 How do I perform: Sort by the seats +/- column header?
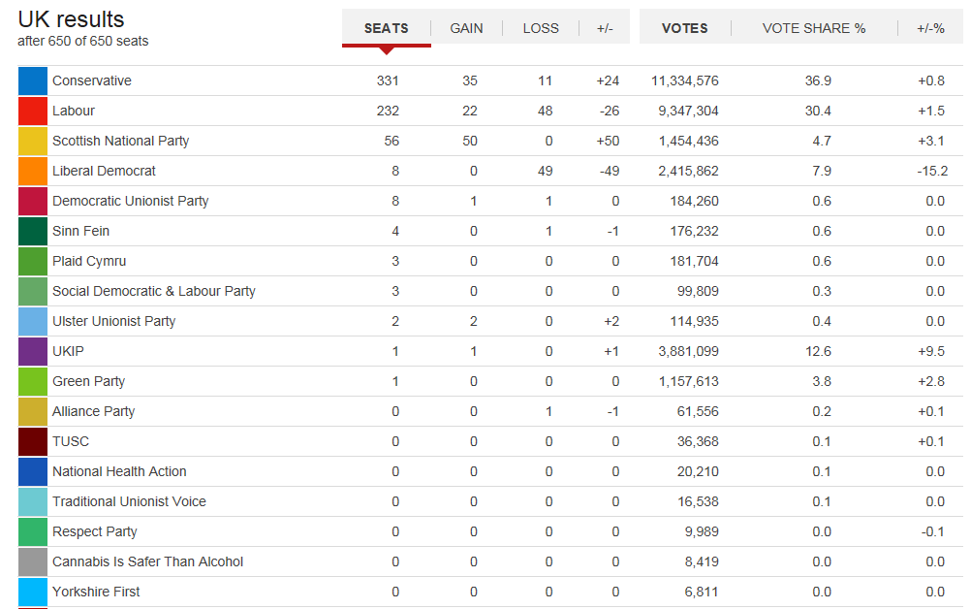[x=605, y=28]
